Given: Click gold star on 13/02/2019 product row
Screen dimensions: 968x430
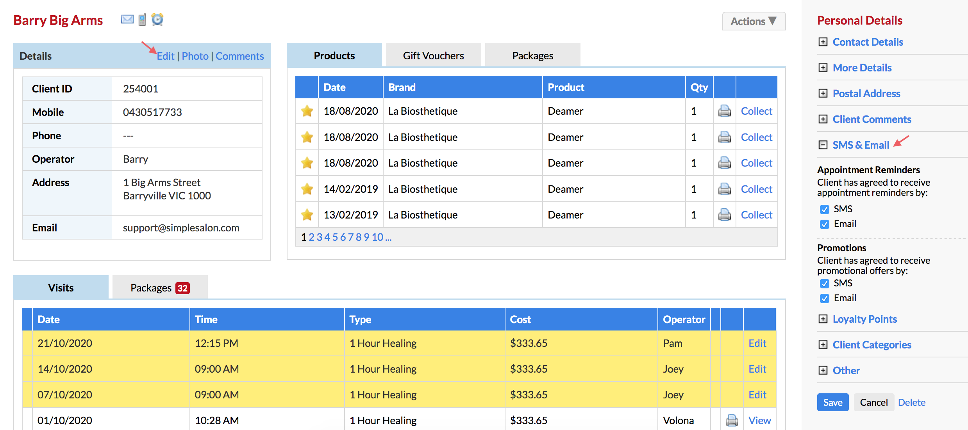Looking at the screenshot, I should 307,215.
